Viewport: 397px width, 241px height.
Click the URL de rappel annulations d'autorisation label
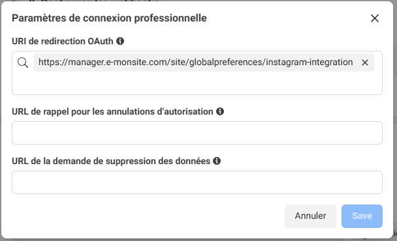click(112, 111)
